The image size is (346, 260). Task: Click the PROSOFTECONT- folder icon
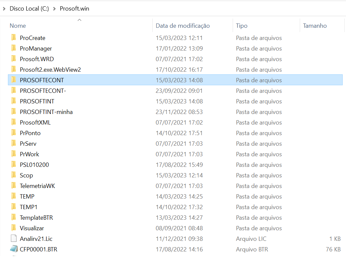14,91
